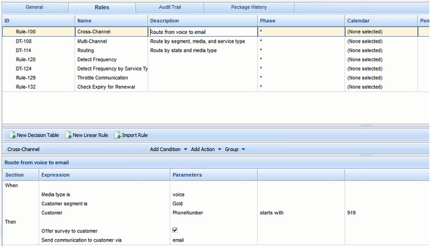The width and height of the screenshot is (430, 247).
Task: Select the Rule-132 row ID
Action: click(x=25, y=87)
